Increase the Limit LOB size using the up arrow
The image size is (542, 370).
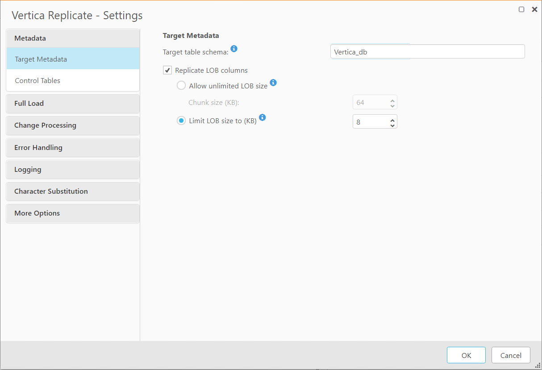pos(392,119)
